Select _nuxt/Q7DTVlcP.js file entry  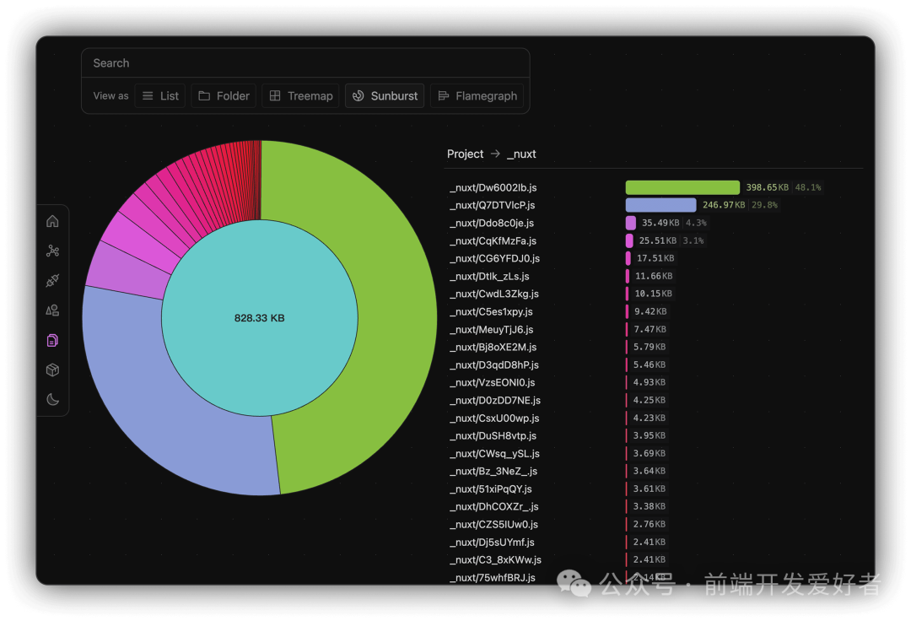492,205
